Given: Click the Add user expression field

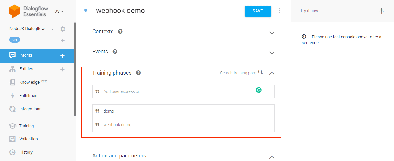Looking at the screenshot, I should tap(177, 91).
